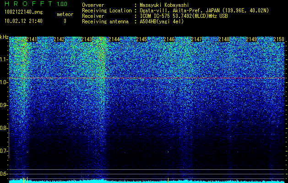Screen dimensions: 288x183
Task: Click the date stamp 10.02.12 21:40
Action: [23, 21]
